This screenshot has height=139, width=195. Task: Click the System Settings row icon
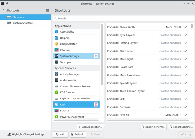coord(57,56)
